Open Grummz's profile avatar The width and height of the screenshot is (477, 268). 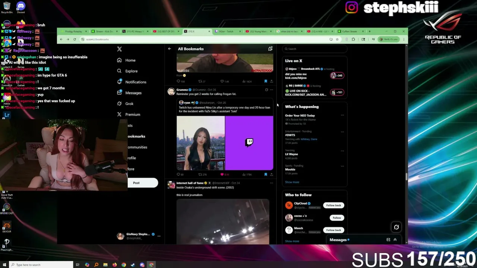point(171,92)
